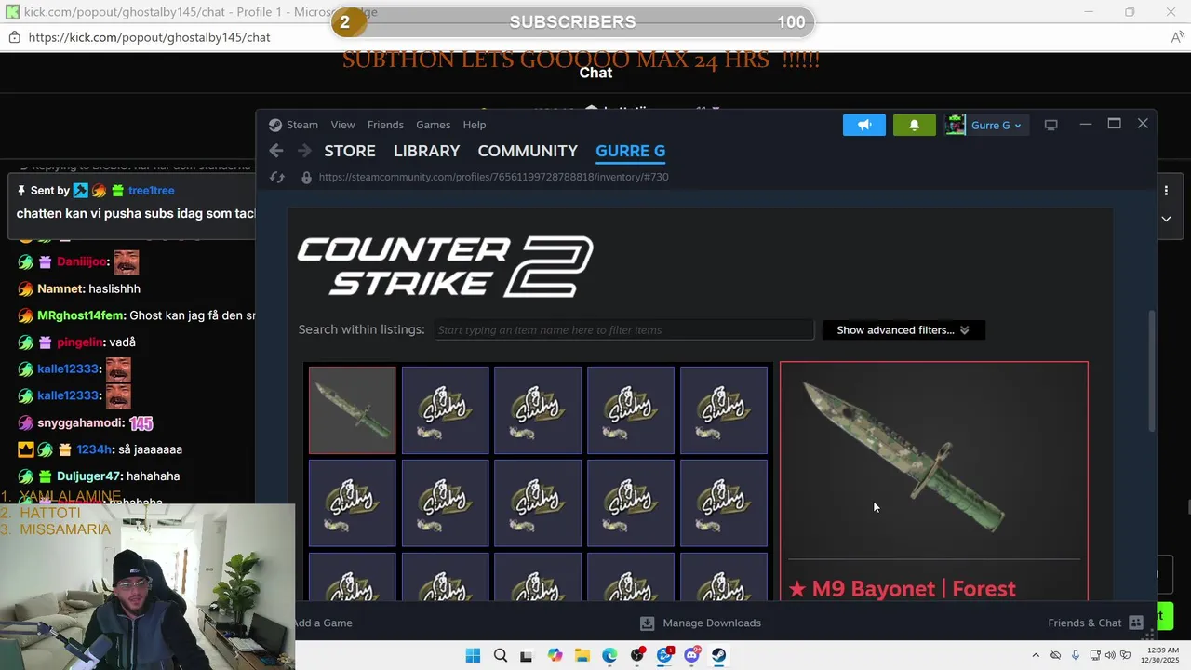The width and height of the screenshot is (1191, 670).
Task: Open the Friends menu
Action: 385,125
